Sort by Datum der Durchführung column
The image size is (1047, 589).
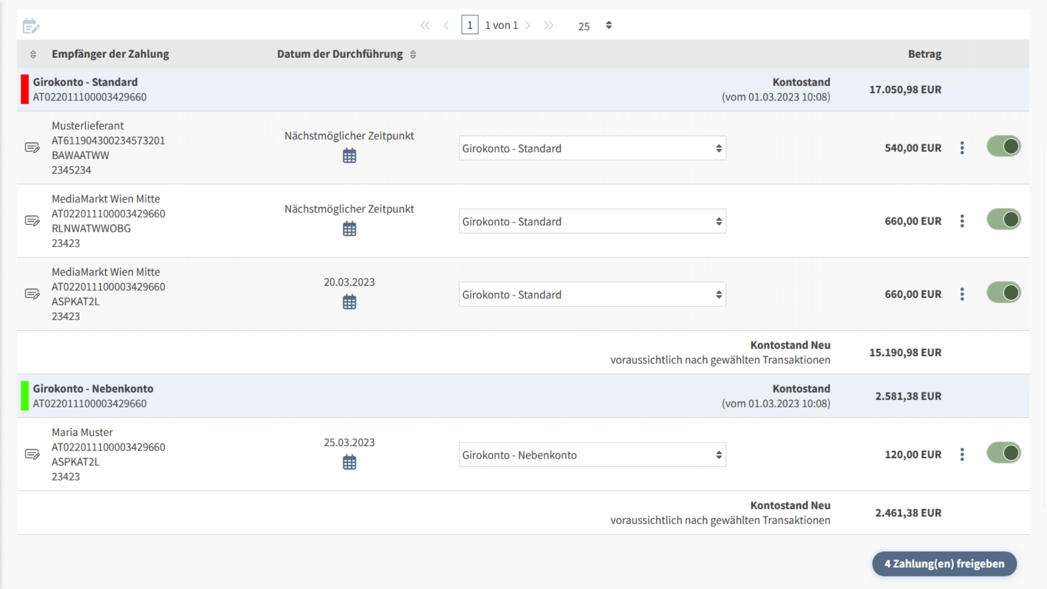413,54
